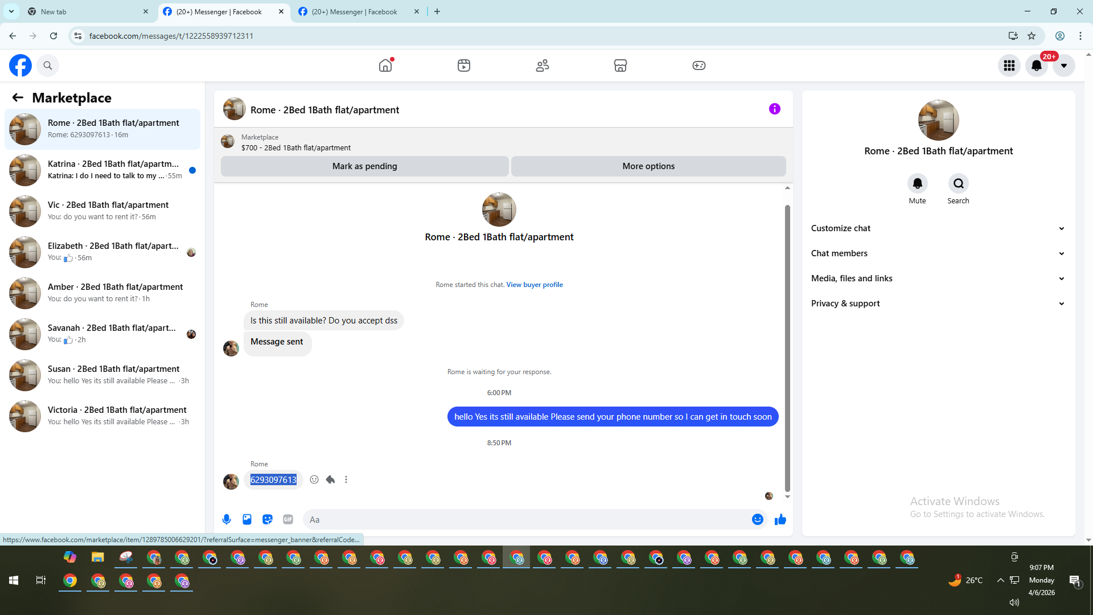Open Katrina conversation in the chat list
This screenshot has width=1093, height=615.
point(102,170)
